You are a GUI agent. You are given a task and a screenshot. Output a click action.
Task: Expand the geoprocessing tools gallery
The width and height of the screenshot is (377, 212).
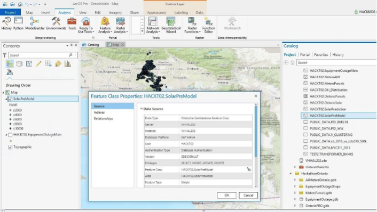click(142, 31)
